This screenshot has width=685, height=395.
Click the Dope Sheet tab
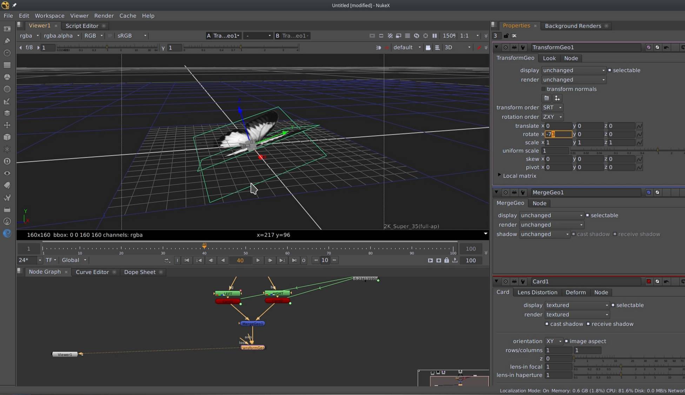click(140, 271)
